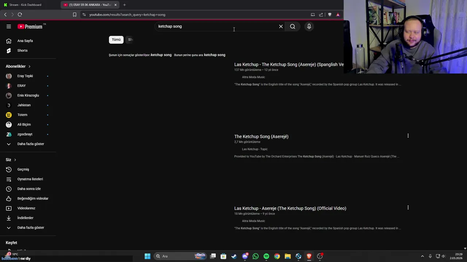This screenshot has height=262, width=467.
Task: Open the YouTube hamburger menu
Action: [x=9, y=27]
